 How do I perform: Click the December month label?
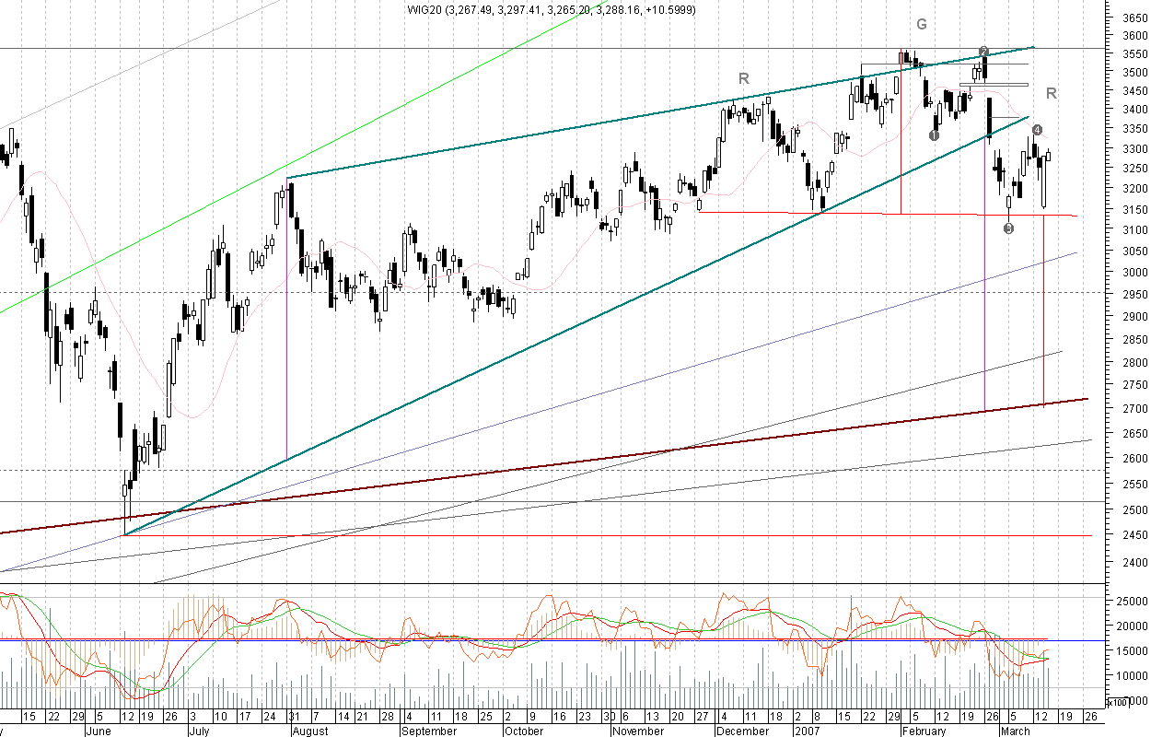(x=744, y=731)
